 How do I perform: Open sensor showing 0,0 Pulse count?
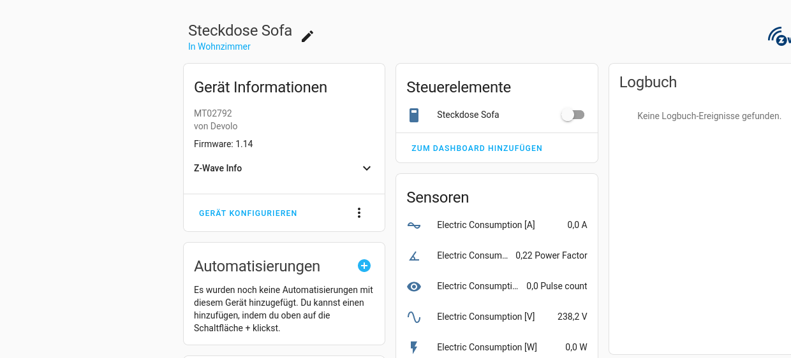click(x=497, y=286)
